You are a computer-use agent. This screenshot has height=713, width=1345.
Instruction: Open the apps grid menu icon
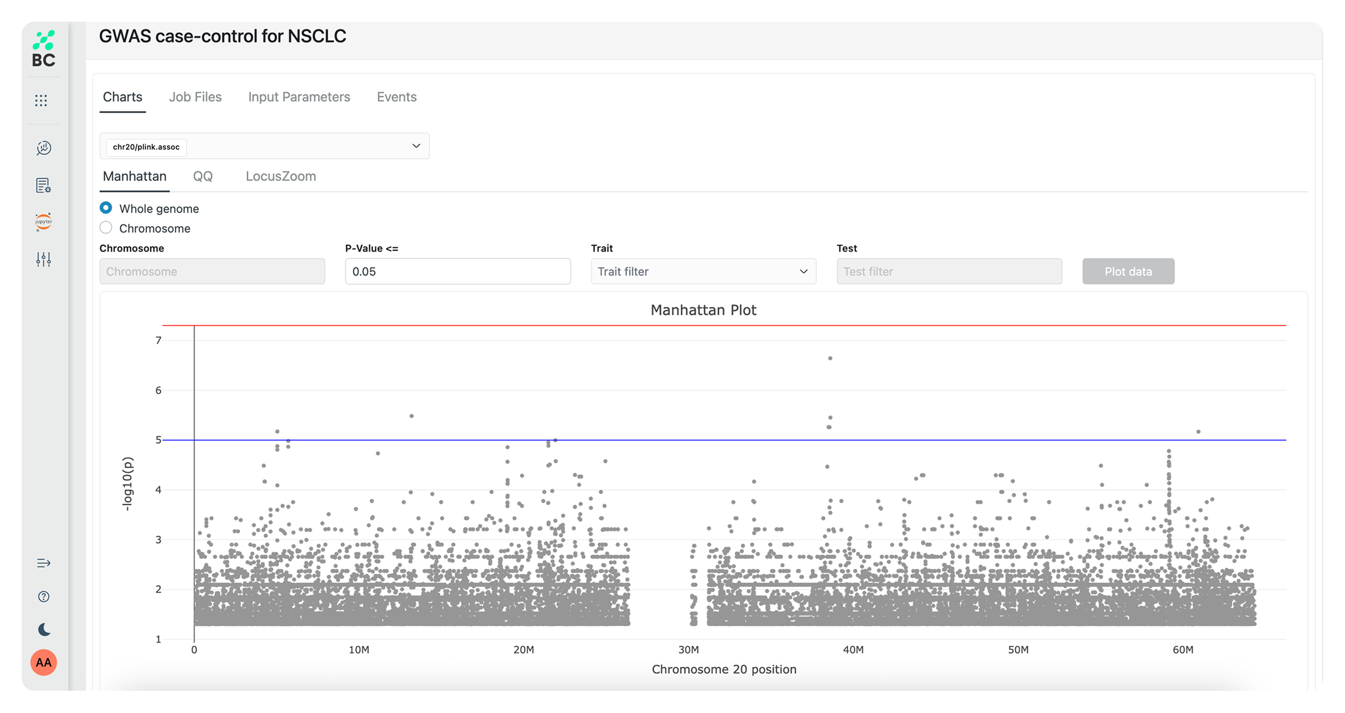tap(41, 100)
